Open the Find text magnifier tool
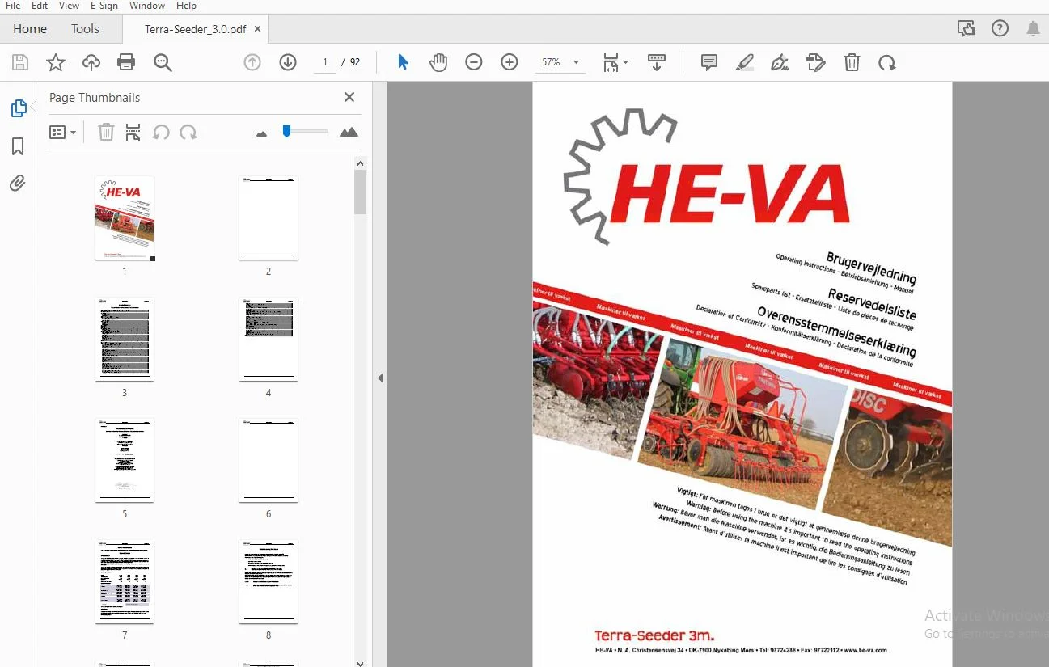 163,62
